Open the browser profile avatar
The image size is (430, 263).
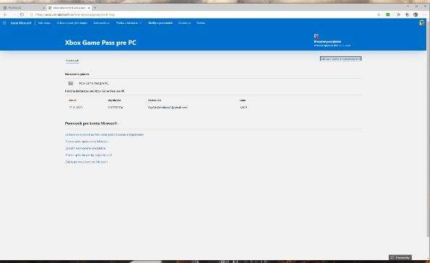pyautogui.click(x=416, y=14)
